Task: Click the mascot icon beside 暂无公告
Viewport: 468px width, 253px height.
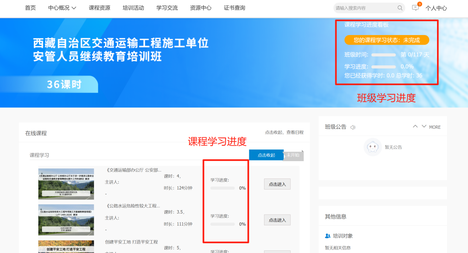Action: [x=372, y=147]
